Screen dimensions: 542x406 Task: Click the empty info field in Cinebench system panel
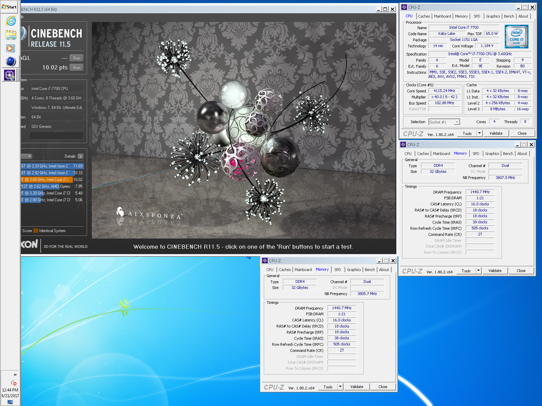coord(57,136)
